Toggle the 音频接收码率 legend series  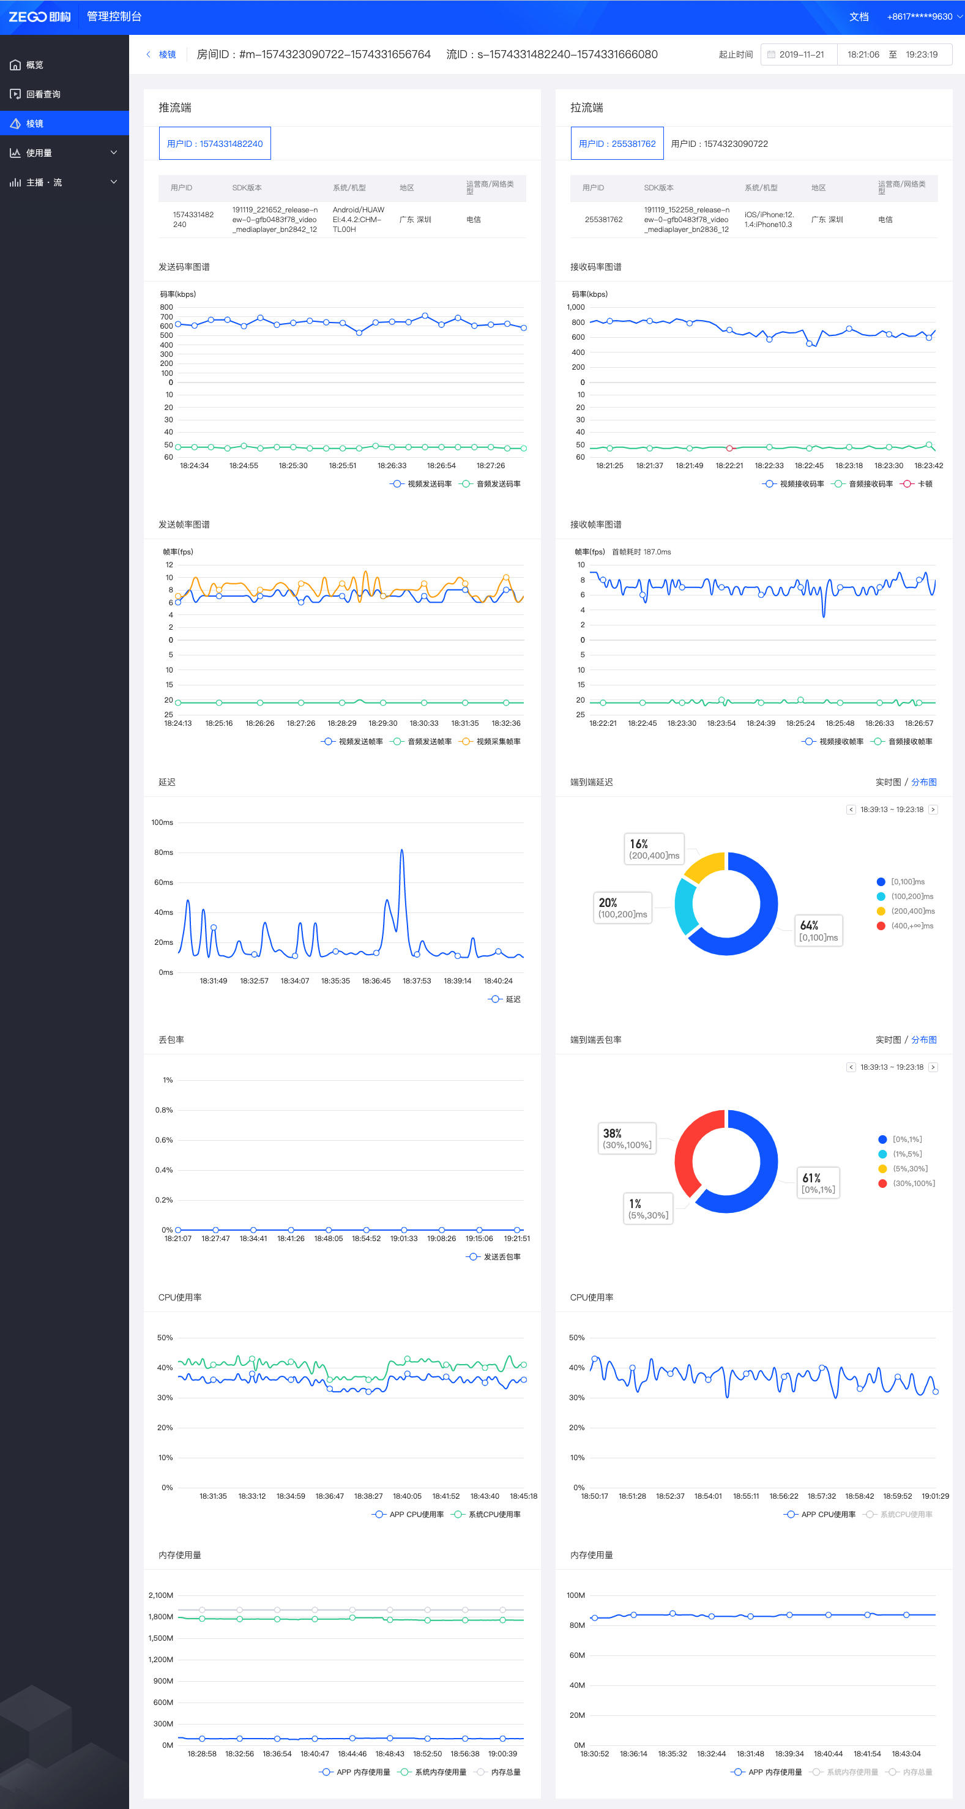862,484
